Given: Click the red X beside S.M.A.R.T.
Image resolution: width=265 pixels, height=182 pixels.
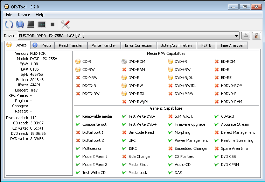Looking at the screenshot, I should 170,116.
